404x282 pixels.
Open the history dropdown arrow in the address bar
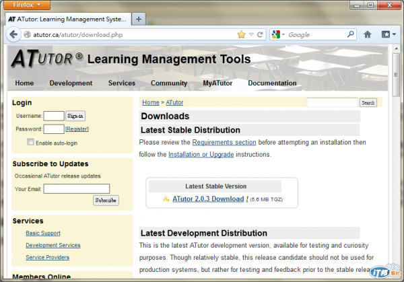[x=251, y=35]
